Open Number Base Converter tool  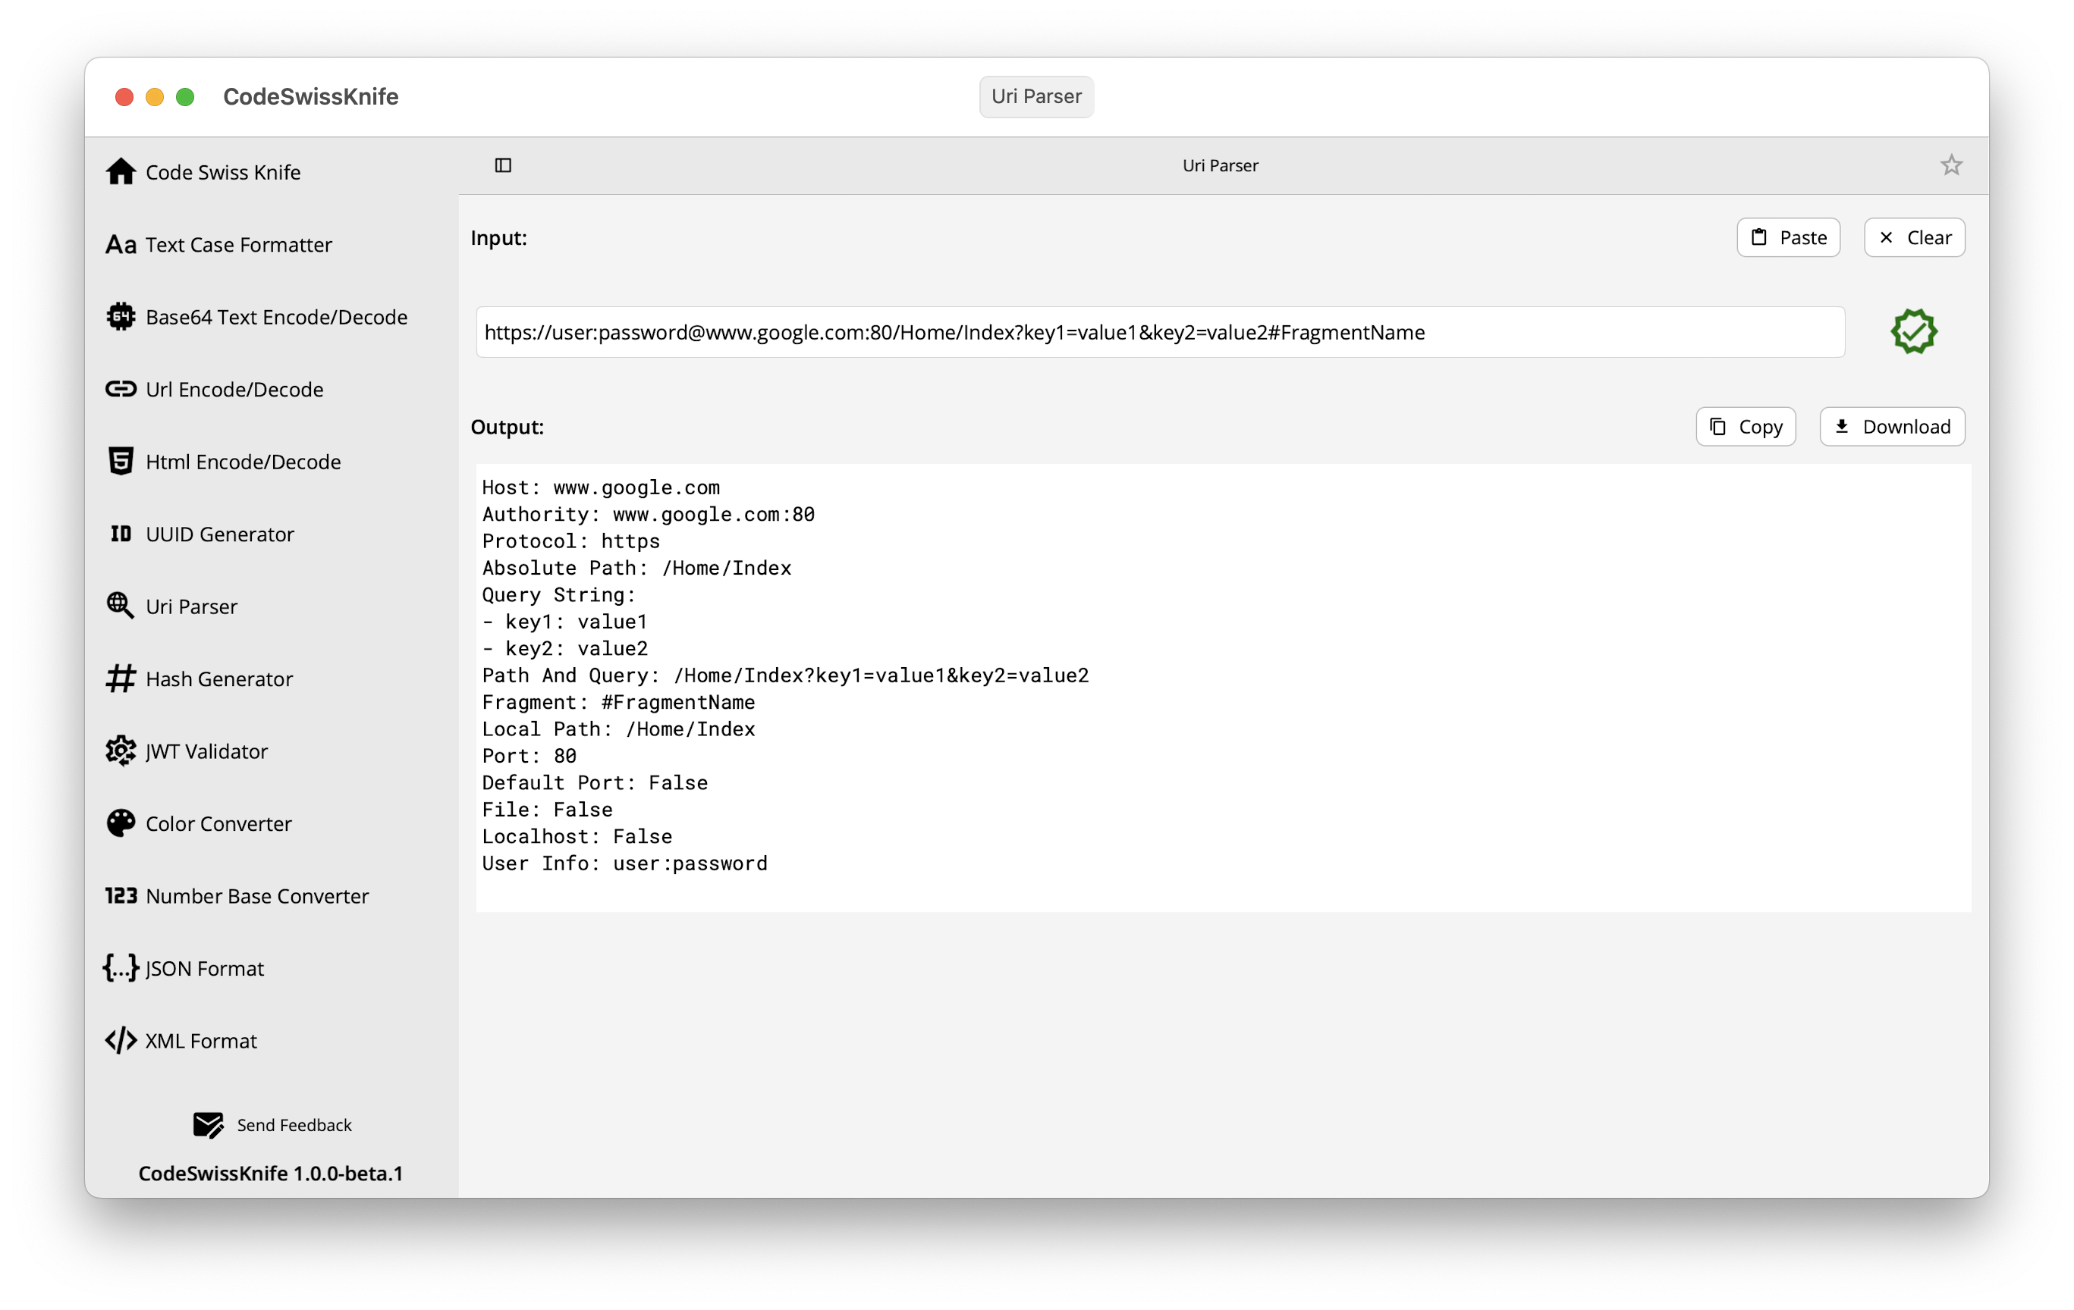pyautogui.click(x=256, y=896)
